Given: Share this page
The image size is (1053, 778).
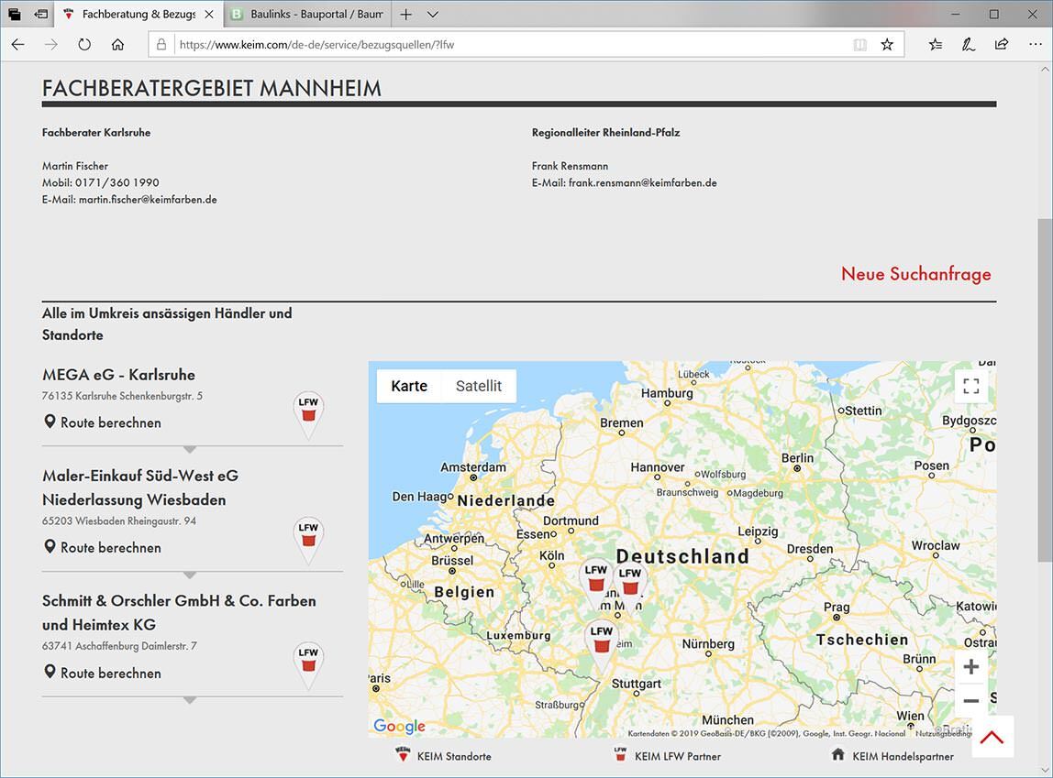Looking at the screenshot, I should 1002,45.
